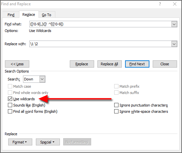Open the Find what history dropdown
This screenshot has width=182, height=153.
174,24
